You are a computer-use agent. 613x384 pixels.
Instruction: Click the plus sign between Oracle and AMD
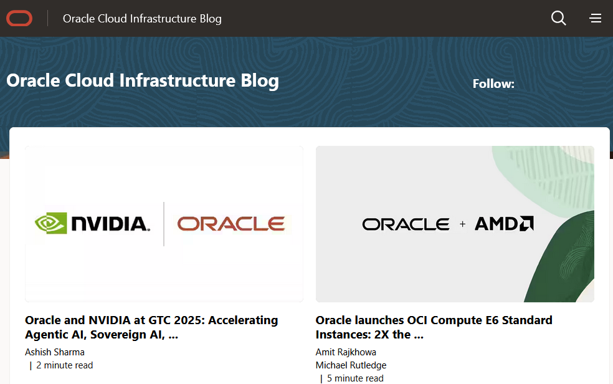[462, 224]
